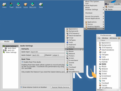Select Audio Mixer in Media list
This screenshot has width=121, height=91.
pos(10,48)
